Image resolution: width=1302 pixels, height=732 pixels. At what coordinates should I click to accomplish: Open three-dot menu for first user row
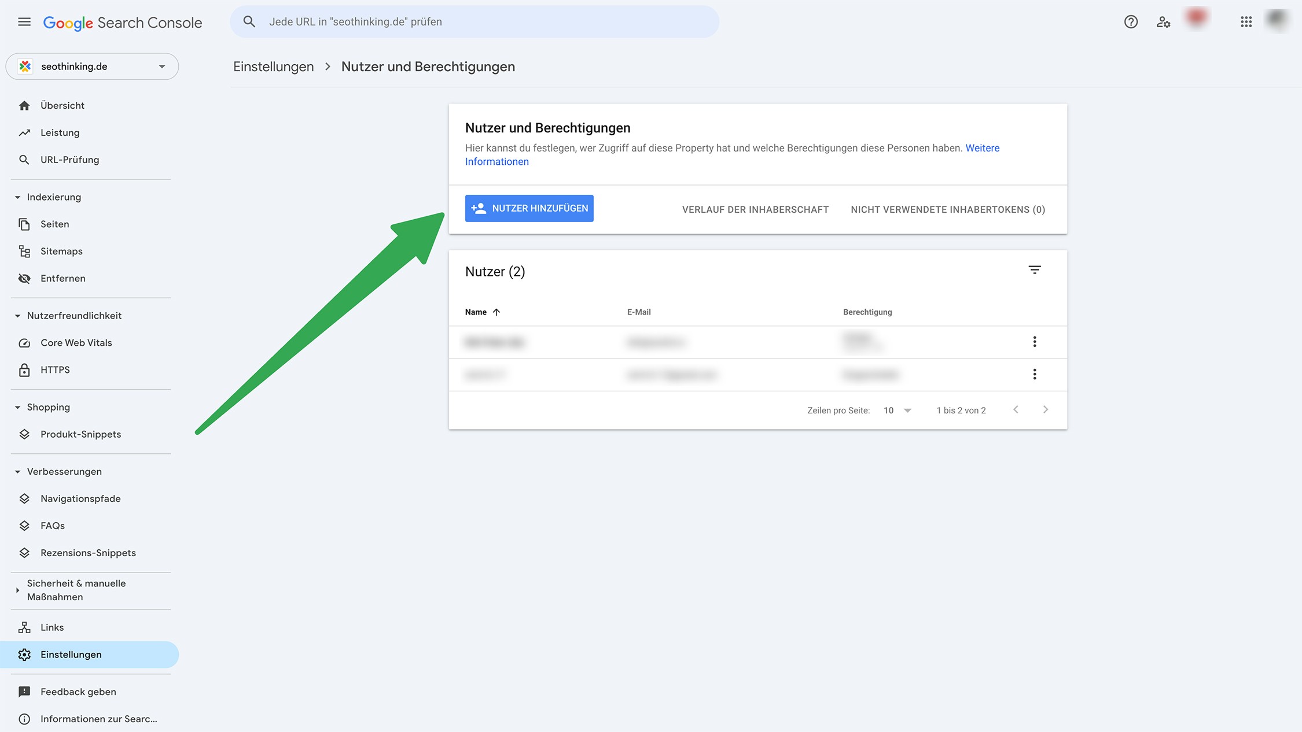(x=1034, y=342)
